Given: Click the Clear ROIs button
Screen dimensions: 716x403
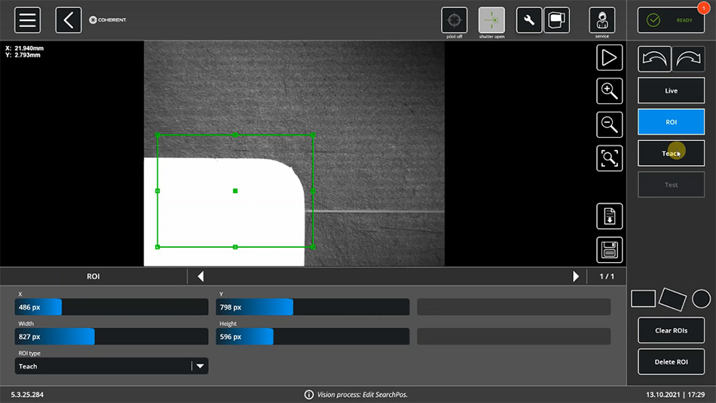Looking at the screenshot, I should (x=671, y=330).
